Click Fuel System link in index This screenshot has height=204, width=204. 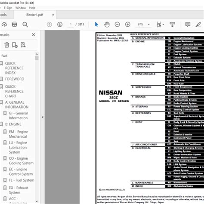point(180,54)
